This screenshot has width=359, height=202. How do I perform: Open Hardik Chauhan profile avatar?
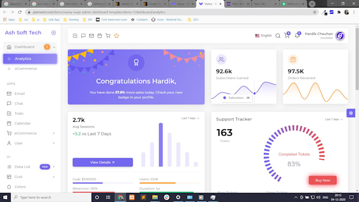tap(340, 36)
